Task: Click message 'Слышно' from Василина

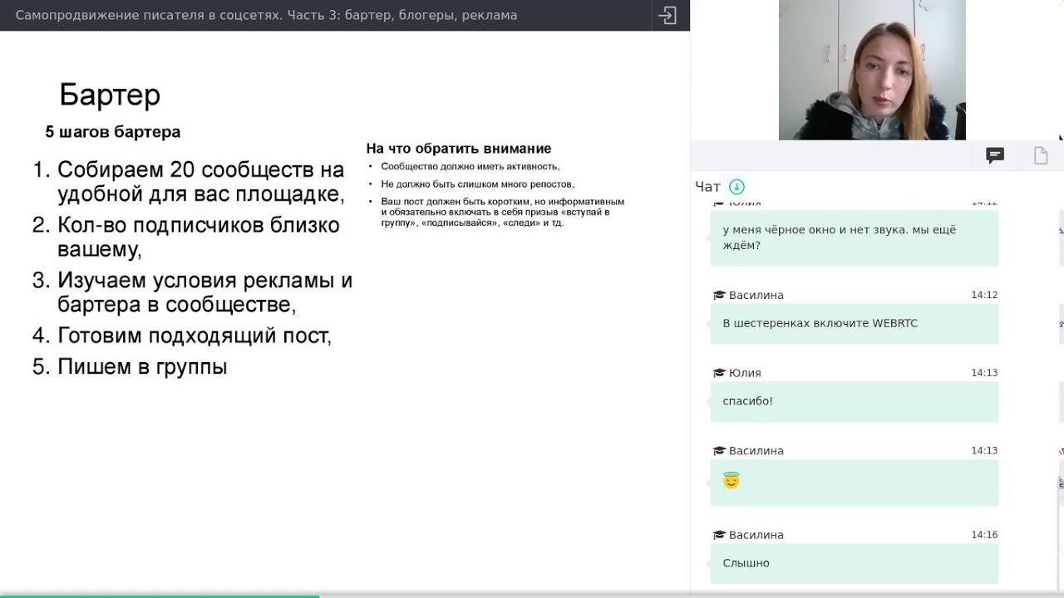Action: click(x=854, y=563)
